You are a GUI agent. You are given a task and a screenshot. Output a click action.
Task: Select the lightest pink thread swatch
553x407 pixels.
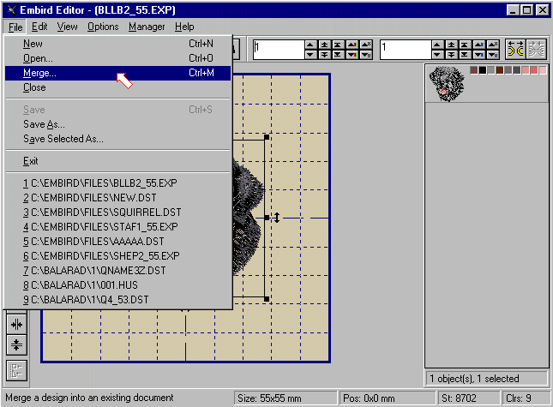click(543, 70)
